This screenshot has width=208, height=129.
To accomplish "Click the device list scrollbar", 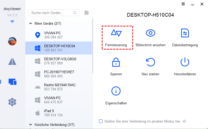I will 93,46.
